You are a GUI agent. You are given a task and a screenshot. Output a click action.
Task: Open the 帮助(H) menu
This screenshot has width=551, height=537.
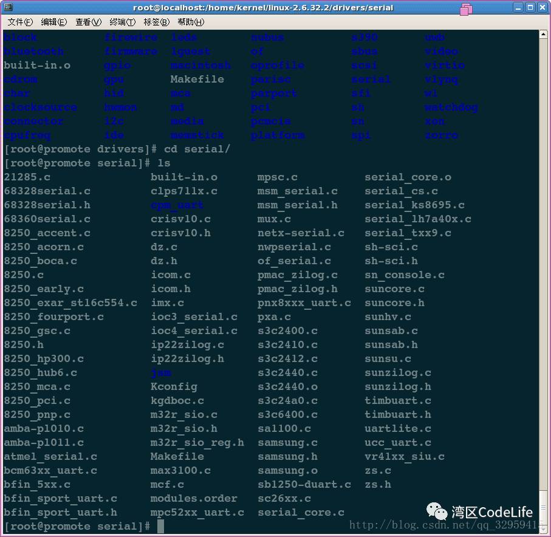191,22
